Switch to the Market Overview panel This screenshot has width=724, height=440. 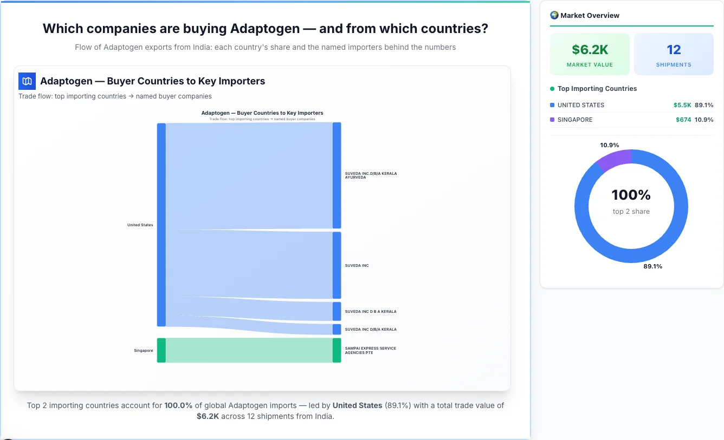point(591,15)
